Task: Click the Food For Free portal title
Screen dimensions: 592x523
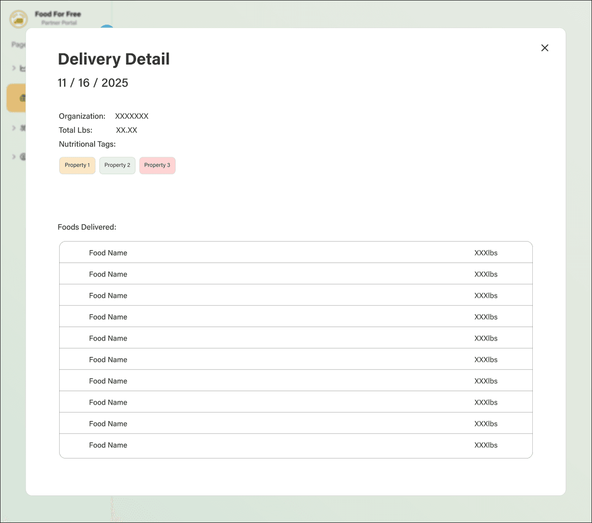Action: [58, 14]
